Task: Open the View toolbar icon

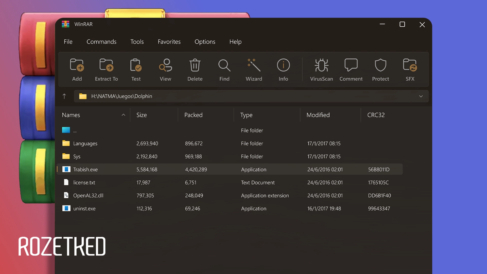Action: (x=165, y=65)
